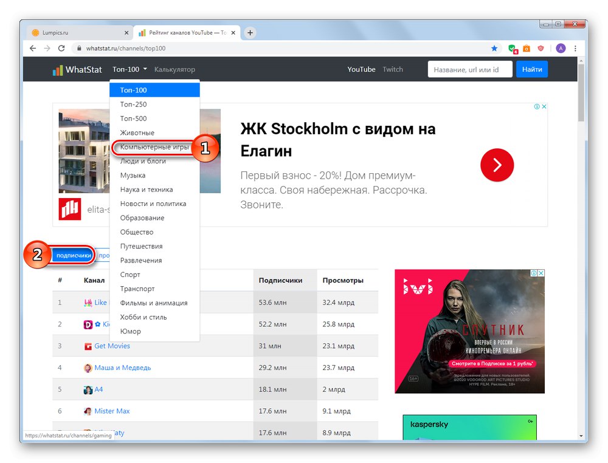Close the ivi Sputnik ad

click(541, 273)
